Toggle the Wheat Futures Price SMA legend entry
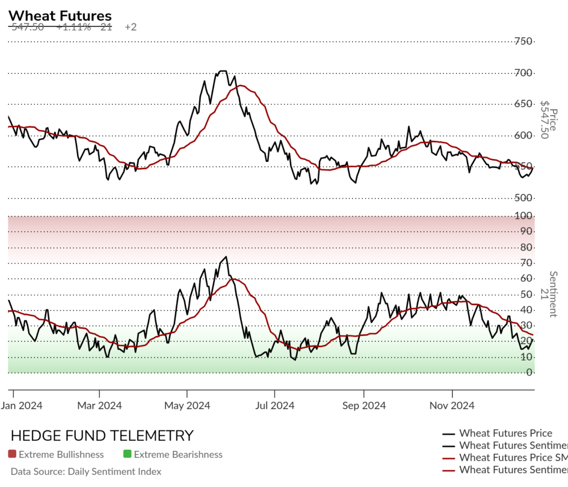The width and height of the screenshot is (568, 487). click(x=505, y=458)
